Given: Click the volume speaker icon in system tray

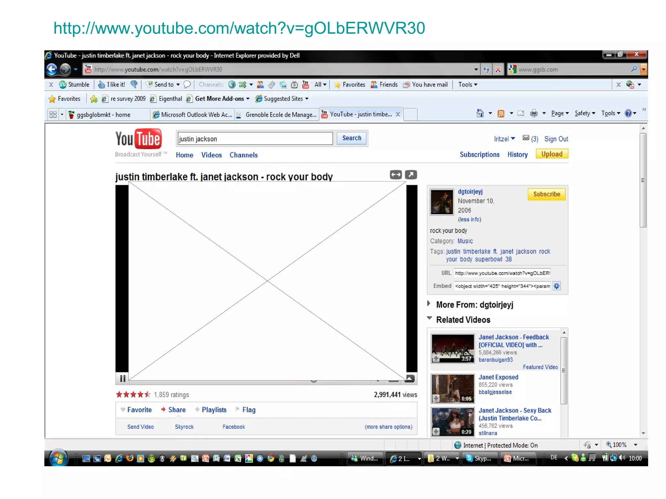Looking at the screenshot, I should tap(622, 458).
